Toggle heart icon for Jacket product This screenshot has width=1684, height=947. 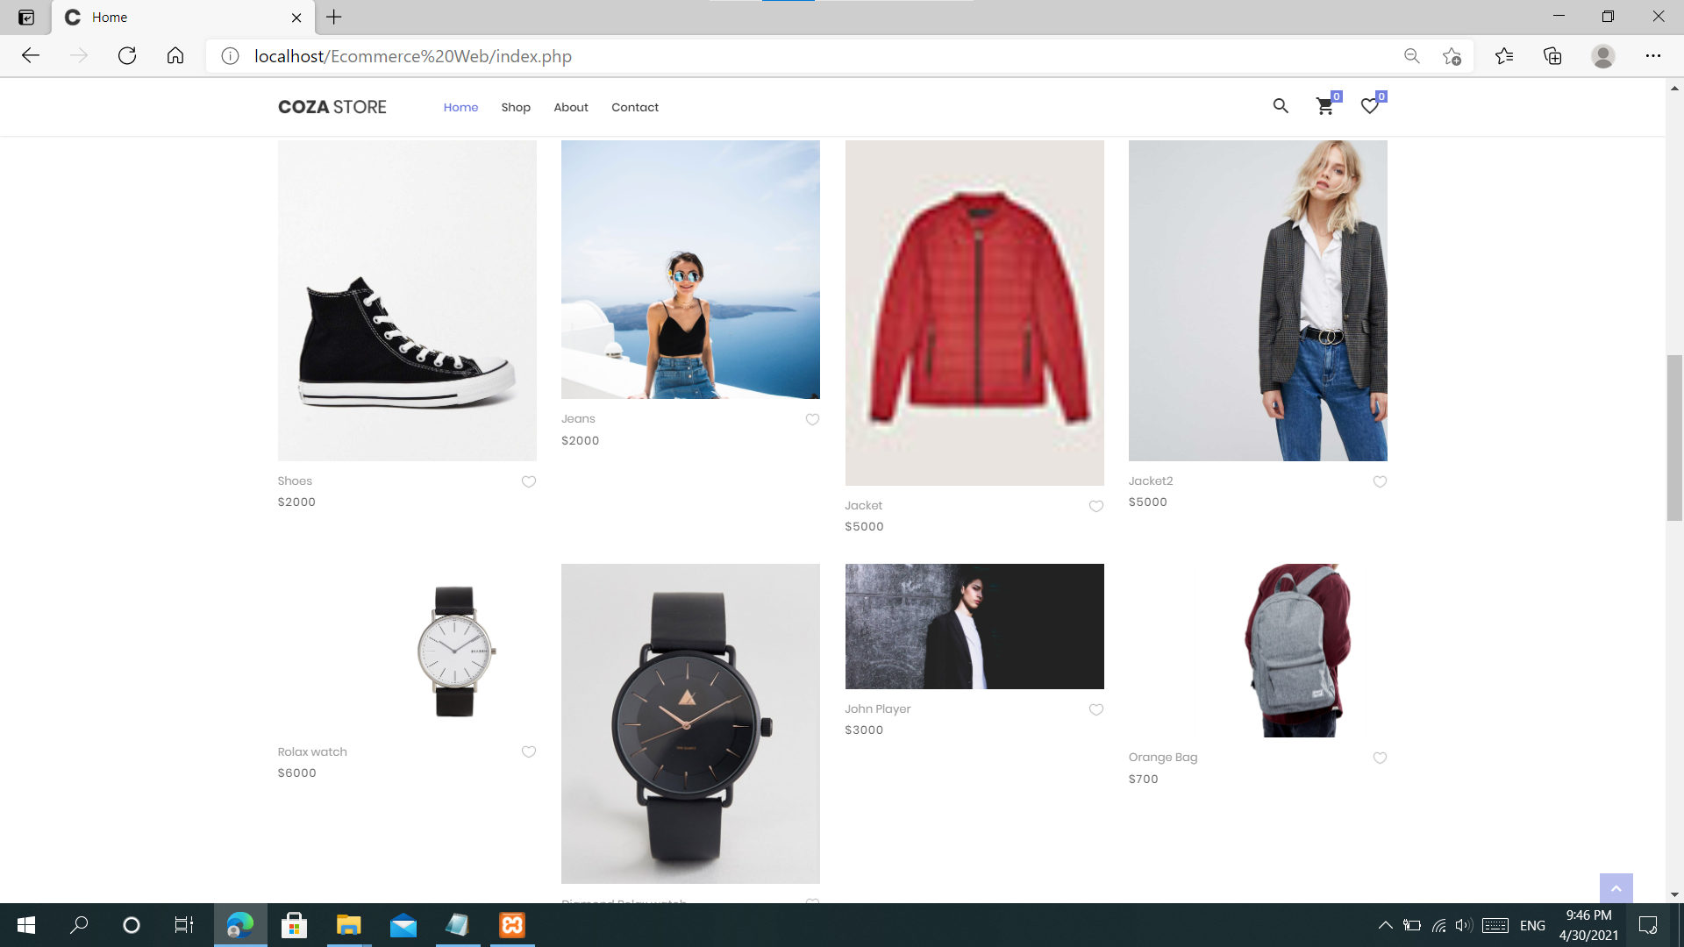1095,506
